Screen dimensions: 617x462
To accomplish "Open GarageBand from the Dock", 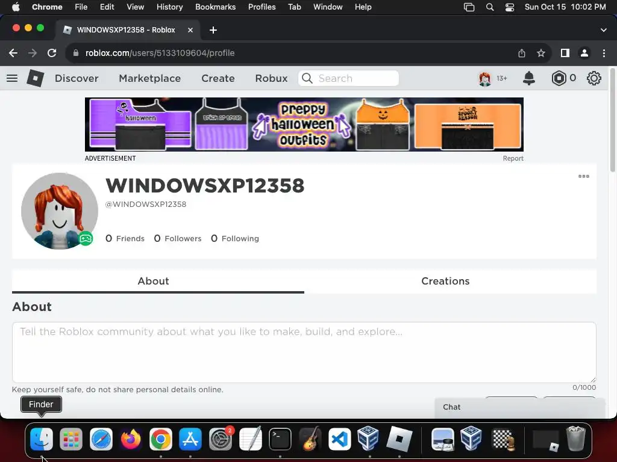I will 310,439.
